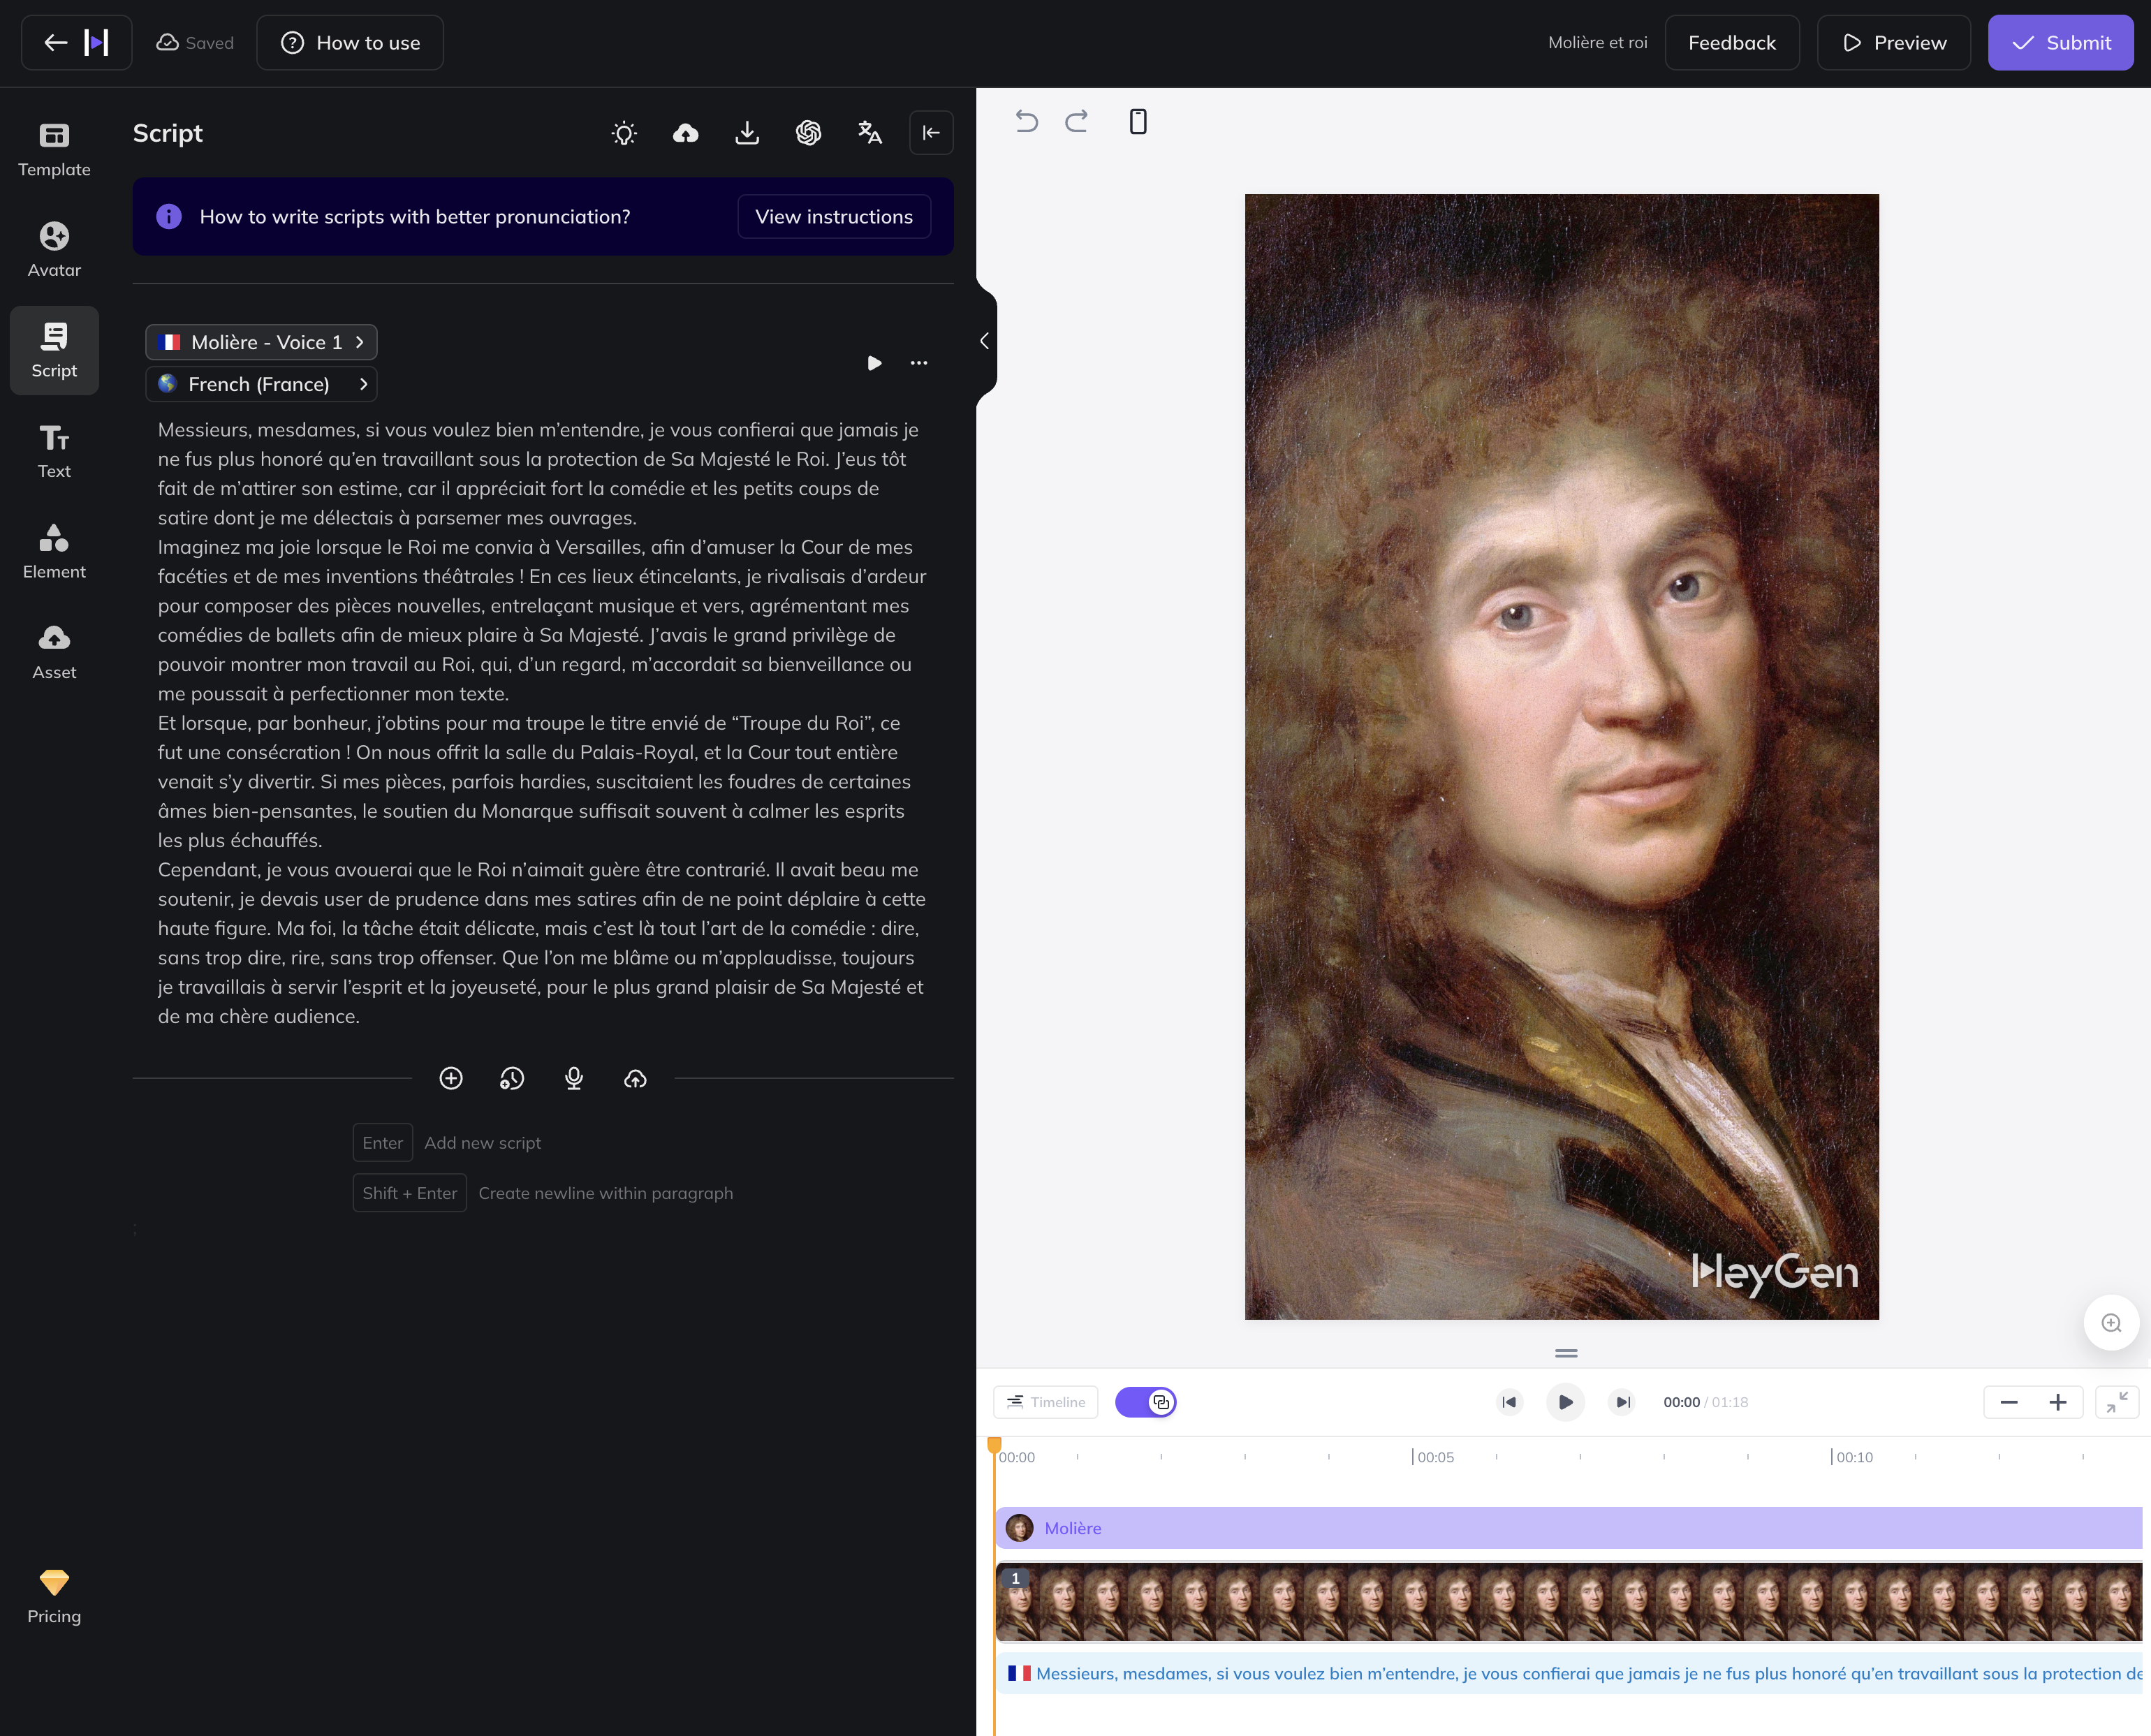This screenshot has height=1736, width=2151.
Task: Click the 00:10 mark on the timeline ruler
Action: click(1853, 1457)
